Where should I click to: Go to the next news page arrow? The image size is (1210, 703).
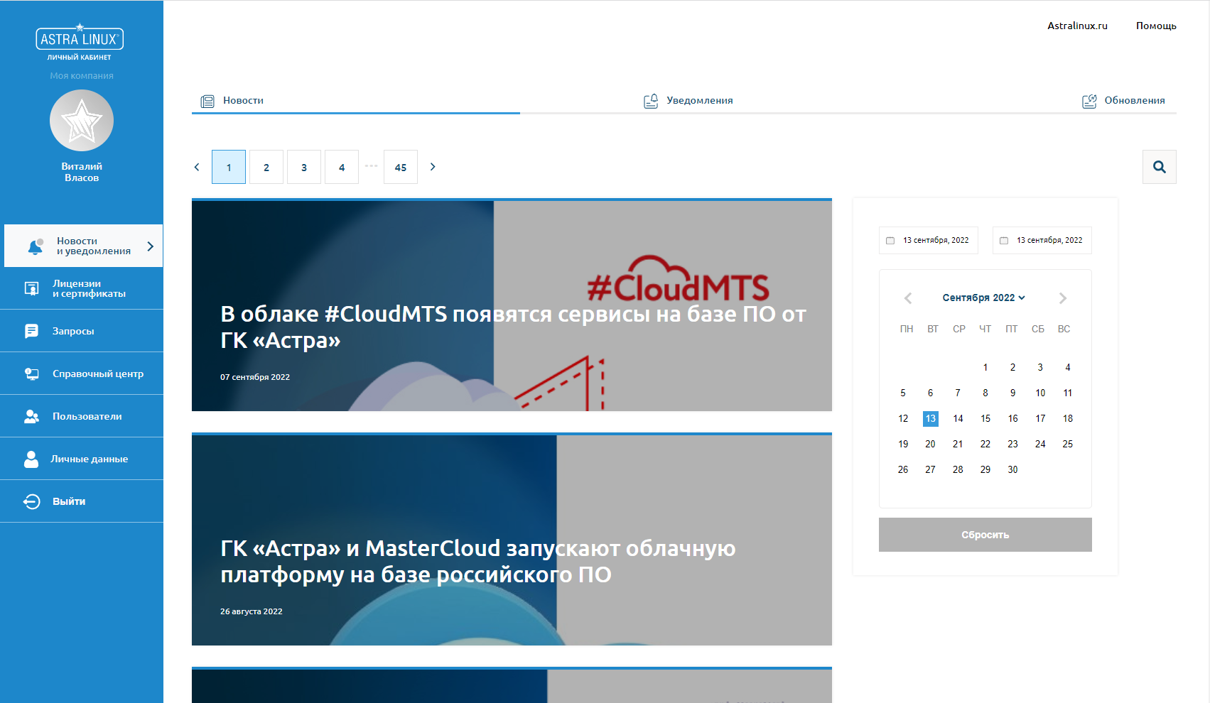(433, 167)
